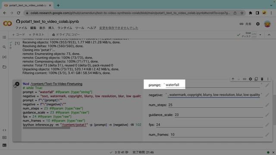Open the browser share icon in the address bar
The width and height of the screenshot is (276, 155).
[235, 13]
